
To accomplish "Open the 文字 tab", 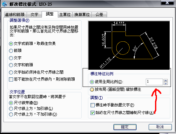I will 34,15.
